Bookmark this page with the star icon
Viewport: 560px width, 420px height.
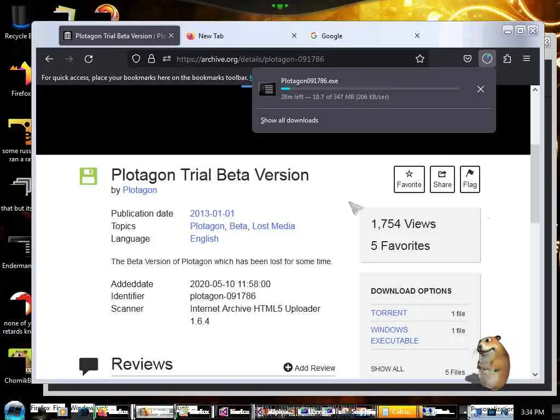coord(420,59)
